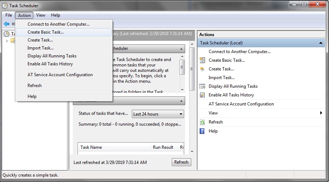Choose Connect to Another Computer in Action menu

tap(64, 24)
